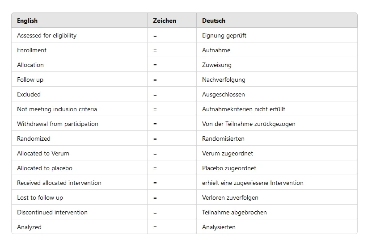This screenshot has width=372, height=243.
Task: Select 'Not meeting inclusion criteria' text
Action: (57, 109)
